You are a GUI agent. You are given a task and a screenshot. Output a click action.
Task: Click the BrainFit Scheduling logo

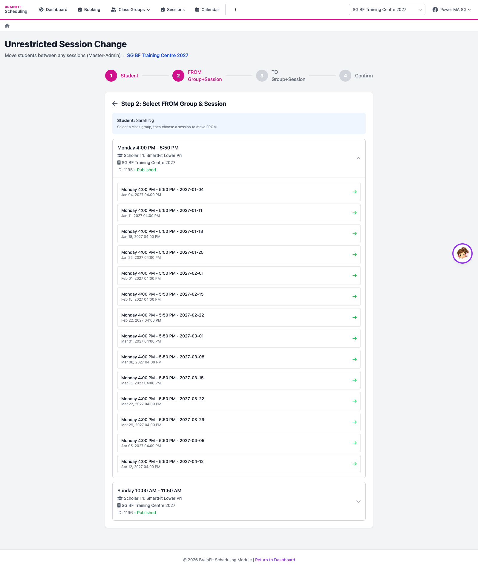click(x=16, y=10)
